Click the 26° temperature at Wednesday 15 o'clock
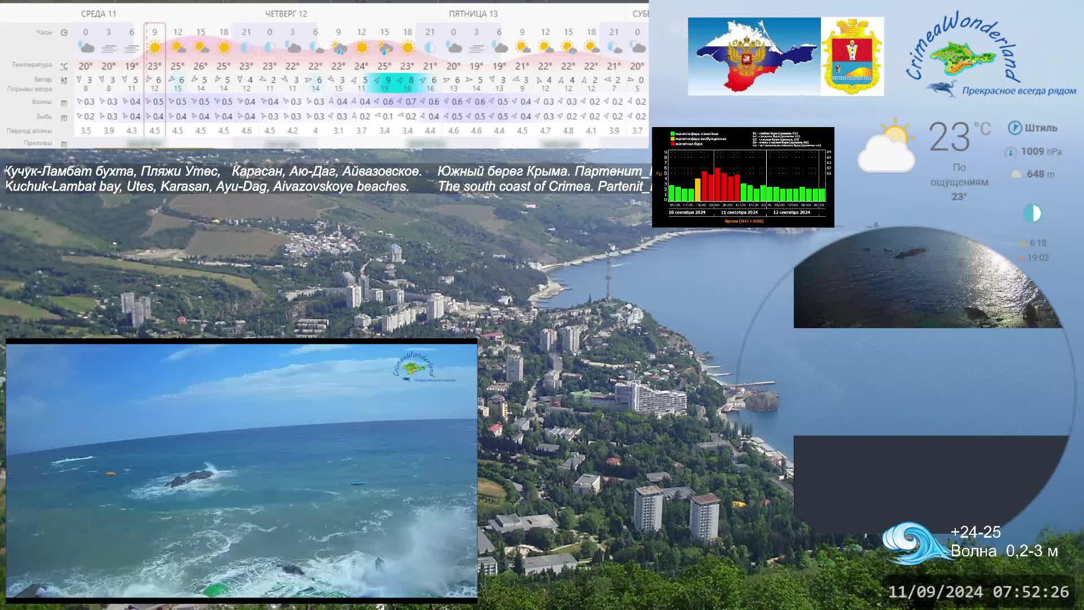Image resolution: width=1084 pixels, height=610 pixels. pyautogui.click(x=200, y=66)
